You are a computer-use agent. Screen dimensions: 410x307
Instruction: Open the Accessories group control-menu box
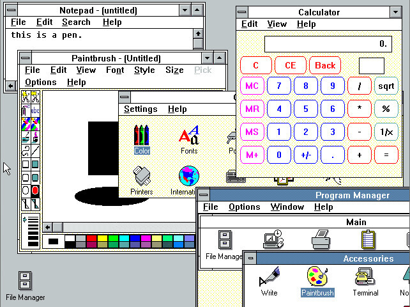pos(250,258)
